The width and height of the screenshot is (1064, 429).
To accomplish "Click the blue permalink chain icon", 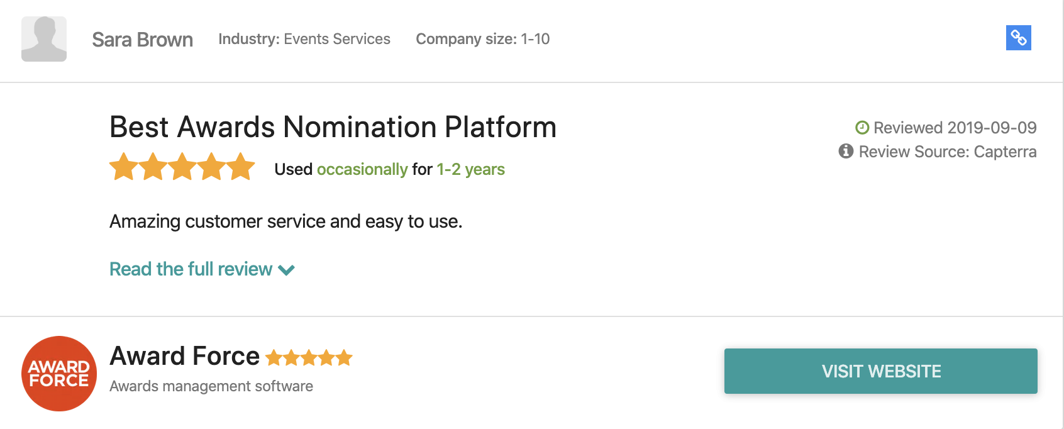I will [x=1018, y=38].
